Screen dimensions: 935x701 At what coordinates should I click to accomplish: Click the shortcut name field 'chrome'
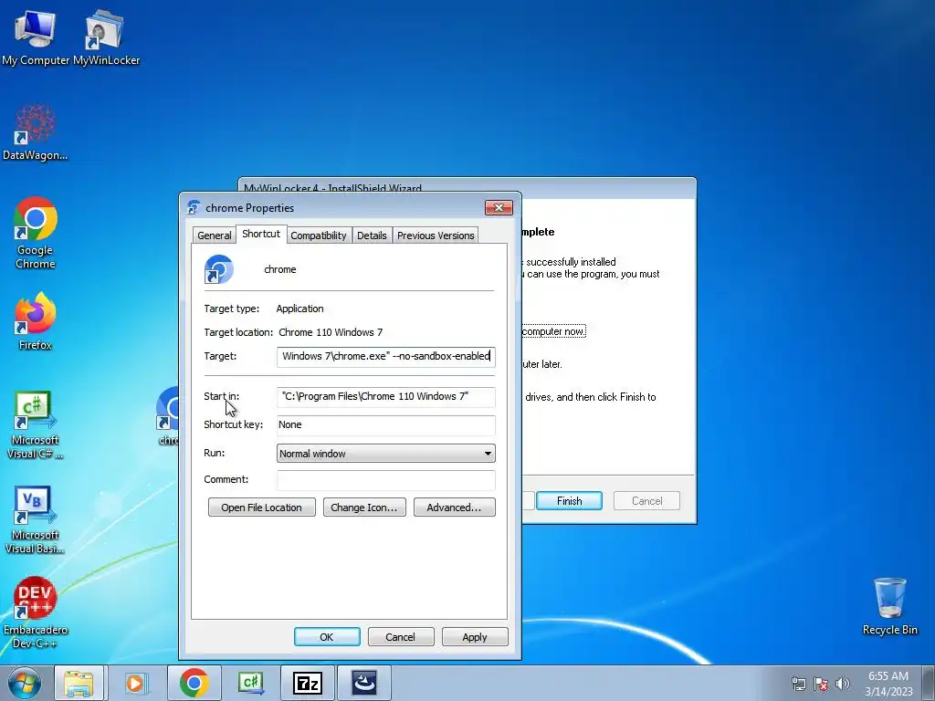(280, 269)
